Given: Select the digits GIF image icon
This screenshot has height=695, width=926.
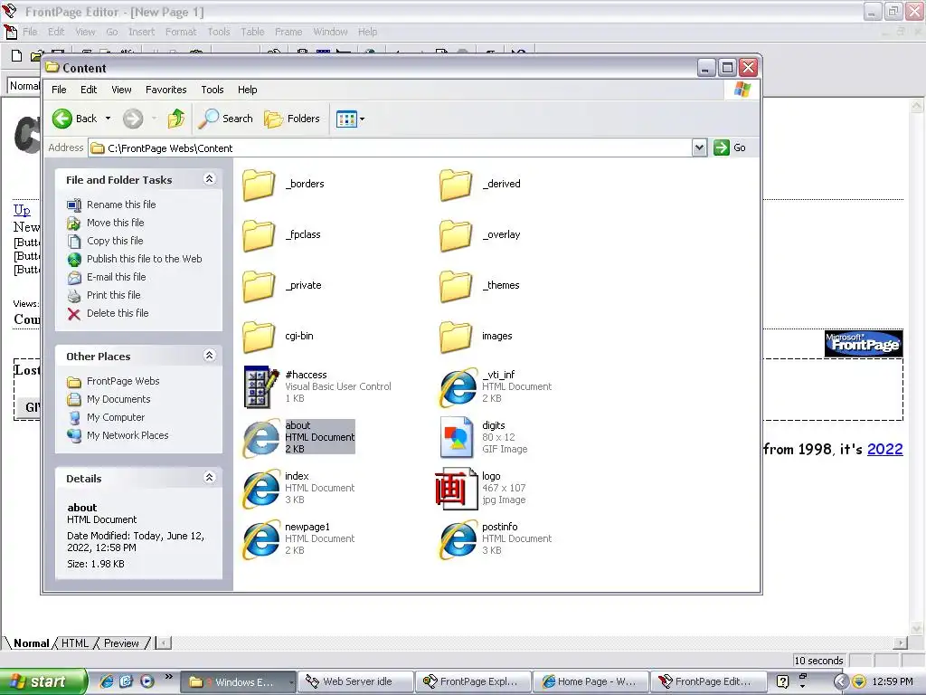Looking at the screenshot, I should pos(457,438).
